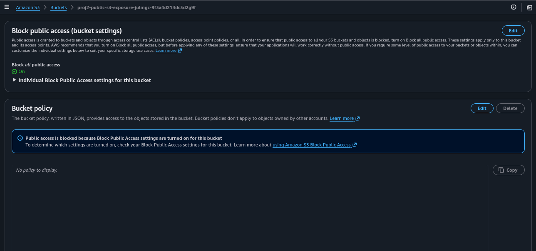The width and height of the screenshot is (536, 251).
Task: Open using Amazon S3 Block Public Access link
Action: coord(312,145)
